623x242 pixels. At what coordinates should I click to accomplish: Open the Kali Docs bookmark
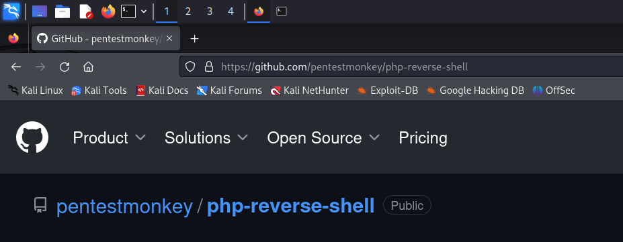(162, 90)
